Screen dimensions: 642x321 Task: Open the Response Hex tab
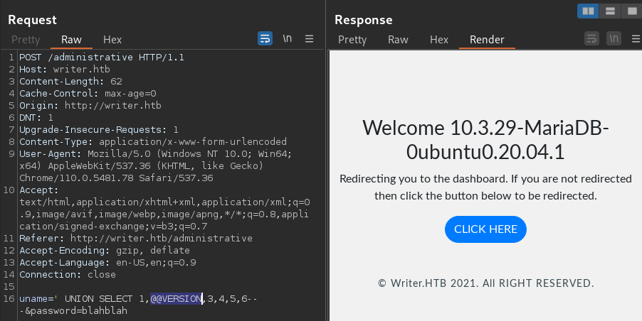pyautogui.click(x=439, y=40)
